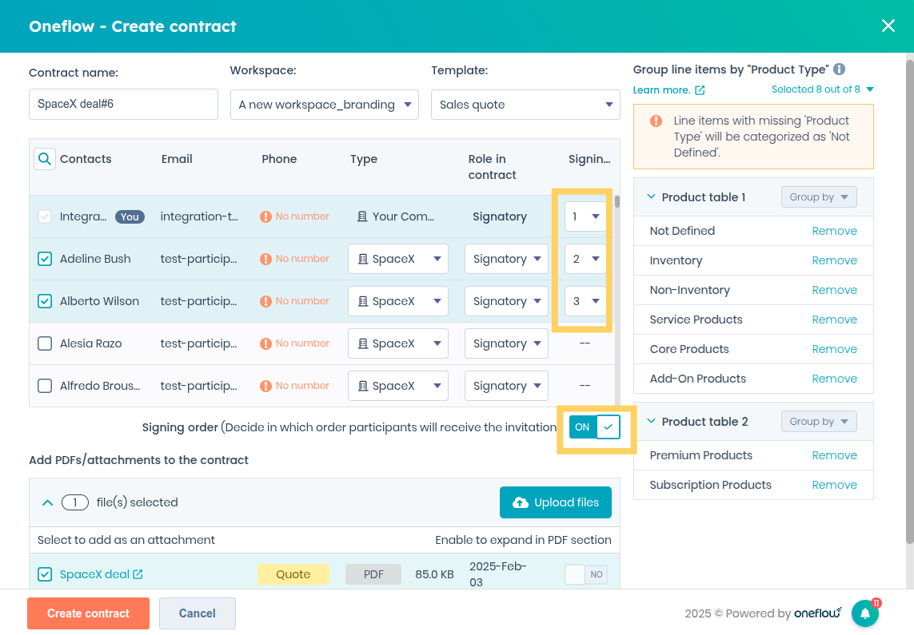Turn off the Signing order toggle
This screenshot has height=635, width=914.
click(594, 427)
